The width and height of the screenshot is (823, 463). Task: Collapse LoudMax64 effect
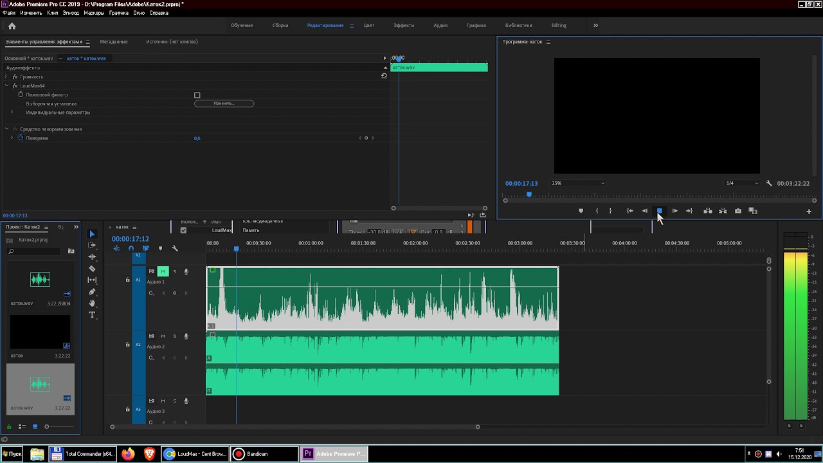tap(6, 86)
